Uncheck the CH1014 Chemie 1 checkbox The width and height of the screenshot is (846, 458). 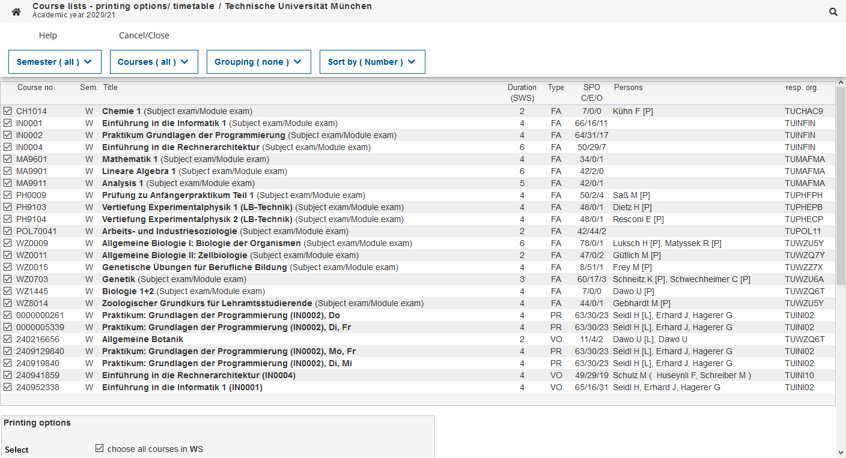[8, 111]
